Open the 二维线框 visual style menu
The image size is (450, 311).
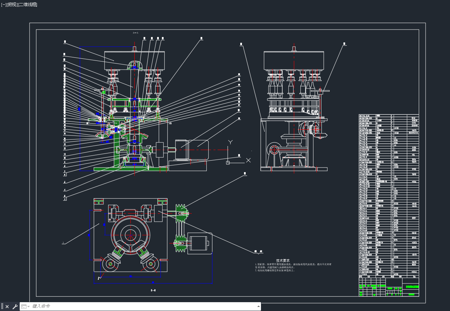(x=27, y=4)
